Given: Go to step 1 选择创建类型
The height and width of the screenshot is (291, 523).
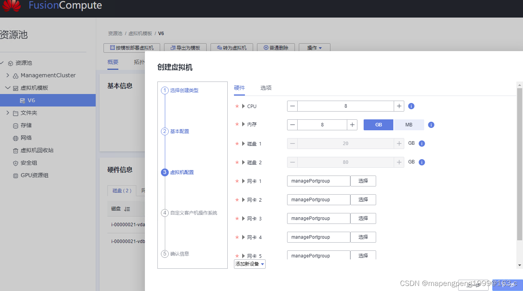Looking at the screenshot, I should pos(180,90).
